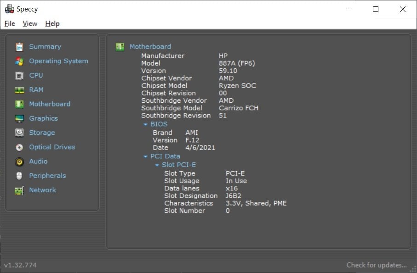Select the Characteristics value 3.3V, Shared, PME
This screenshot has width=417, height=273.
256,203
